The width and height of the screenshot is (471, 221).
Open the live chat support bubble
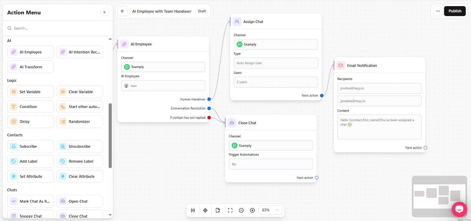(459, 209)
